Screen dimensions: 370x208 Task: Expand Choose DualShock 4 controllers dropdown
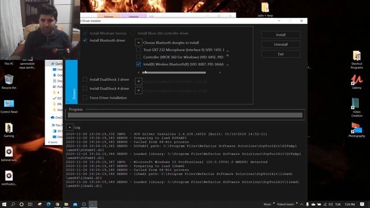click(139, 91)
